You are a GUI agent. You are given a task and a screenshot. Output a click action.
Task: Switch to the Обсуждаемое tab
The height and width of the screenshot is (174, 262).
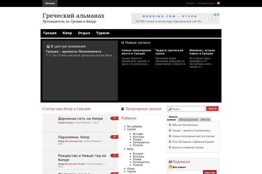(188, 120)
